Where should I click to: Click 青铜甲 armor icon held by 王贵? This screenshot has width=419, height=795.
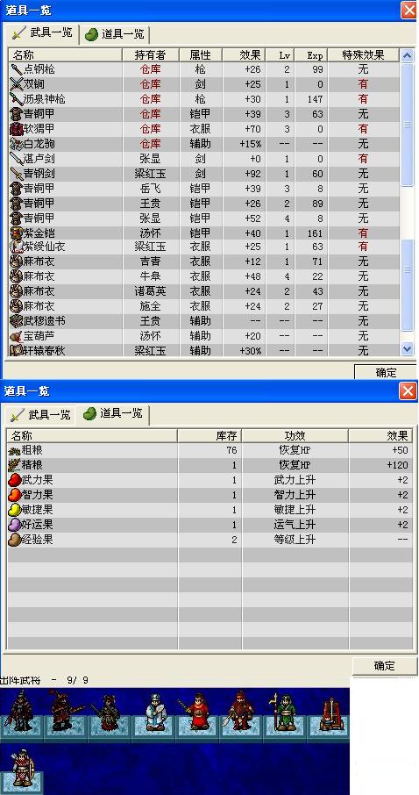[x=16, y=204]
